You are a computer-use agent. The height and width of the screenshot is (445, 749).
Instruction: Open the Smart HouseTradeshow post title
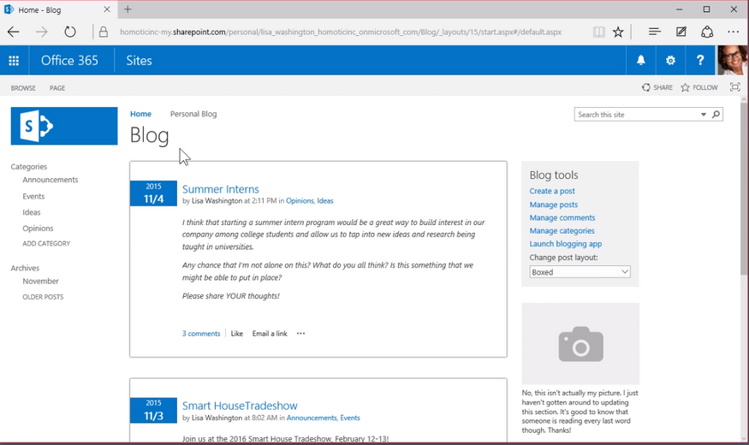240,406
